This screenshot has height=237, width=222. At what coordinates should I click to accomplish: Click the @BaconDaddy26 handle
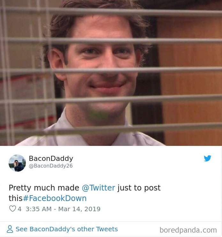point(51,166)
